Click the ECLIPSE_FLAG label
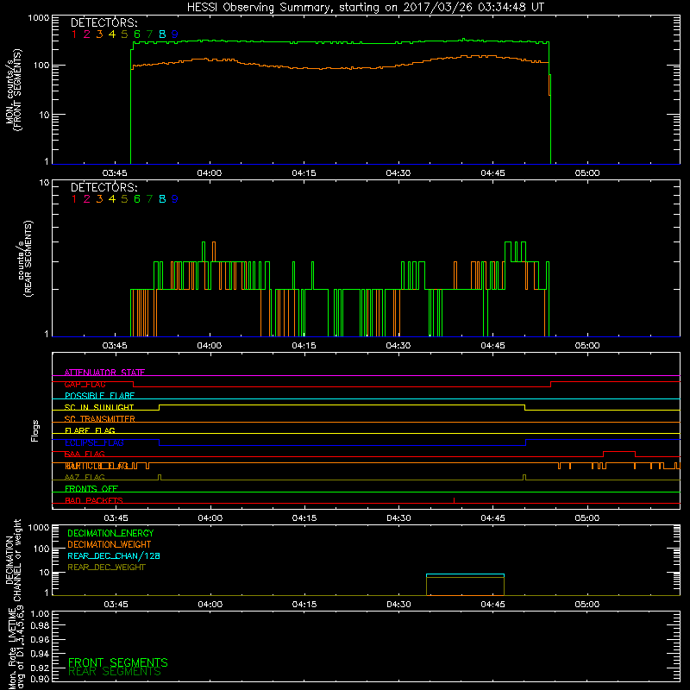The width and height of the screenshot is (690, 690). point(94,442)
